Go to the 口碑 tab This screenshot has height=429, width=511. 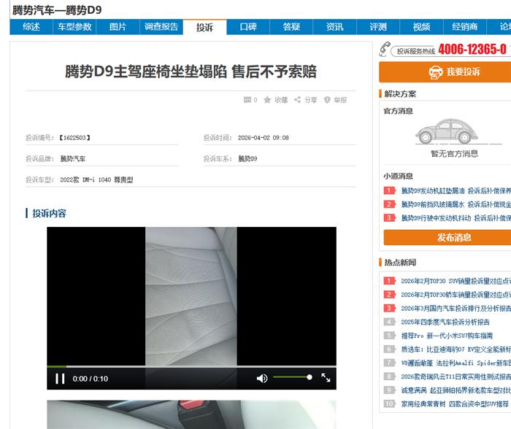click(248, 27)
